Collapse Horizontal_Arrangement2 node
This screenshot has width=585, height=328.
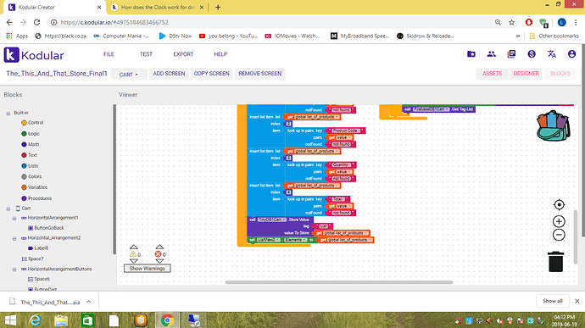(14, 238)
